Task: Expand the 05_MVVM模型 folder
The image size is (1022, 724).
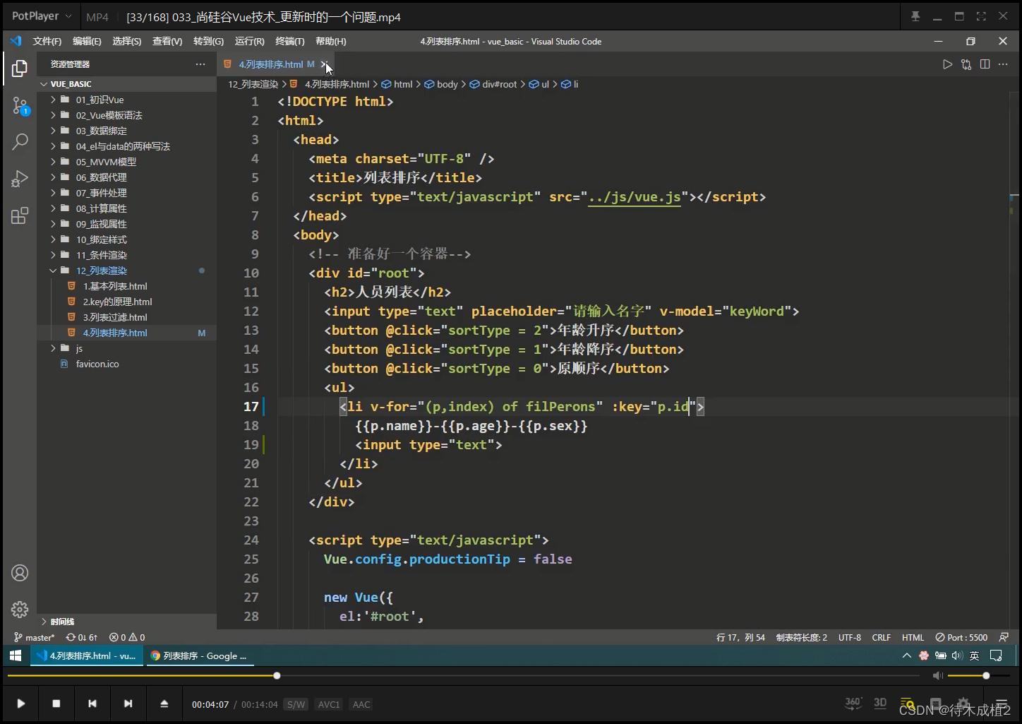Action: pyautogui.click(x=53, y=162)
